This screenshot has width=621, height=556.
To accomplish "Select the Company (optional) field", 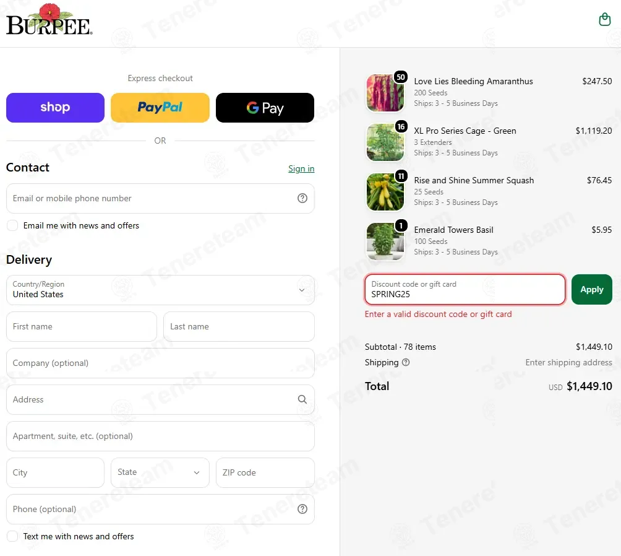I will (x=160, y=363).
